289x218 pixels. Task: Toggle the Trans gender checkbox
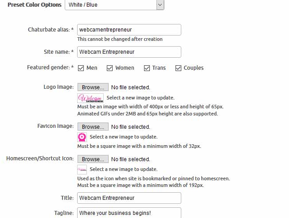coord(147,68)
